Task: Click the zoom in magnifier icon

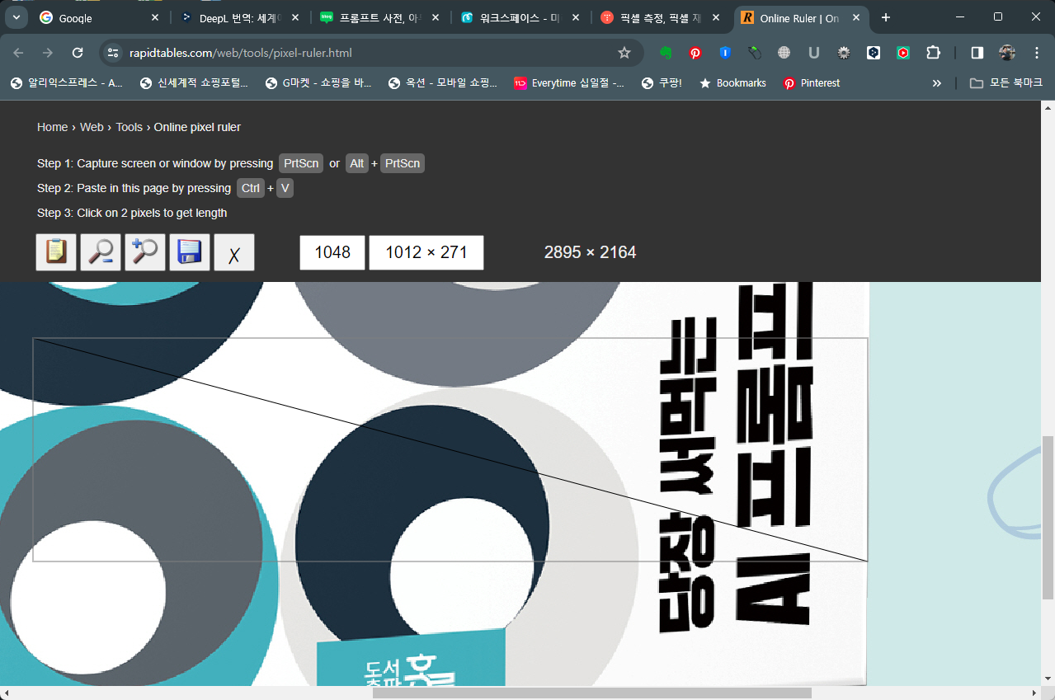Action: coord(145,252)
